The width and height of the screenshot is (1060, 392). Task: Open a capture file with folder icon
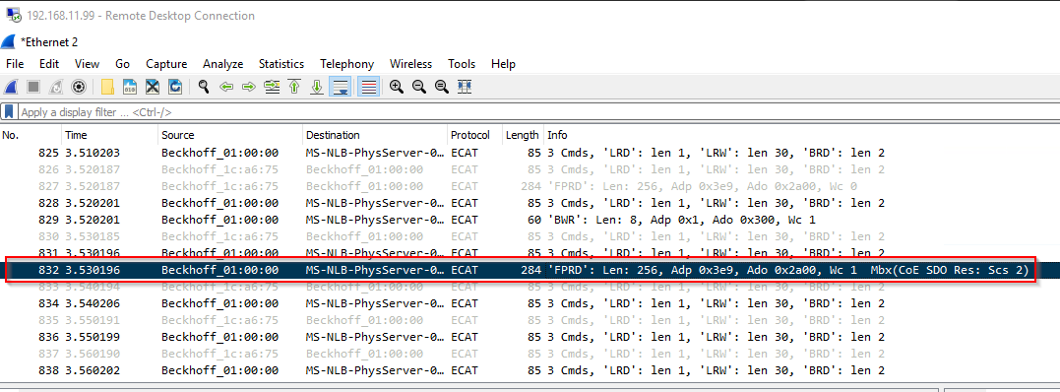coord(107,87)
